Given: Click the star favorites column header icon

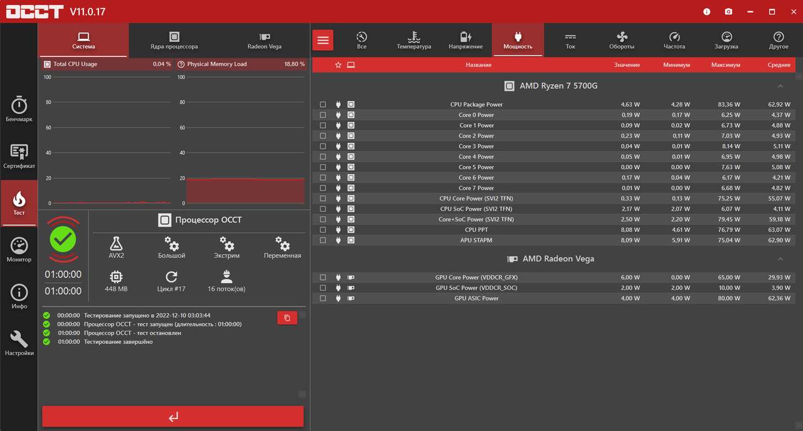Looking at the screenshot, I should tap(338, 65).
